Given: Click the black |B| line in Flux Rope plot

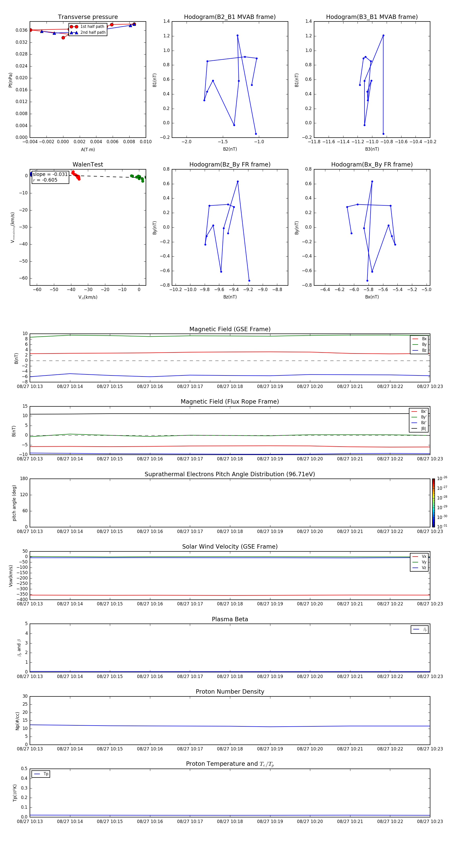Looking at the screenshot, I should [x=230, y=414].
